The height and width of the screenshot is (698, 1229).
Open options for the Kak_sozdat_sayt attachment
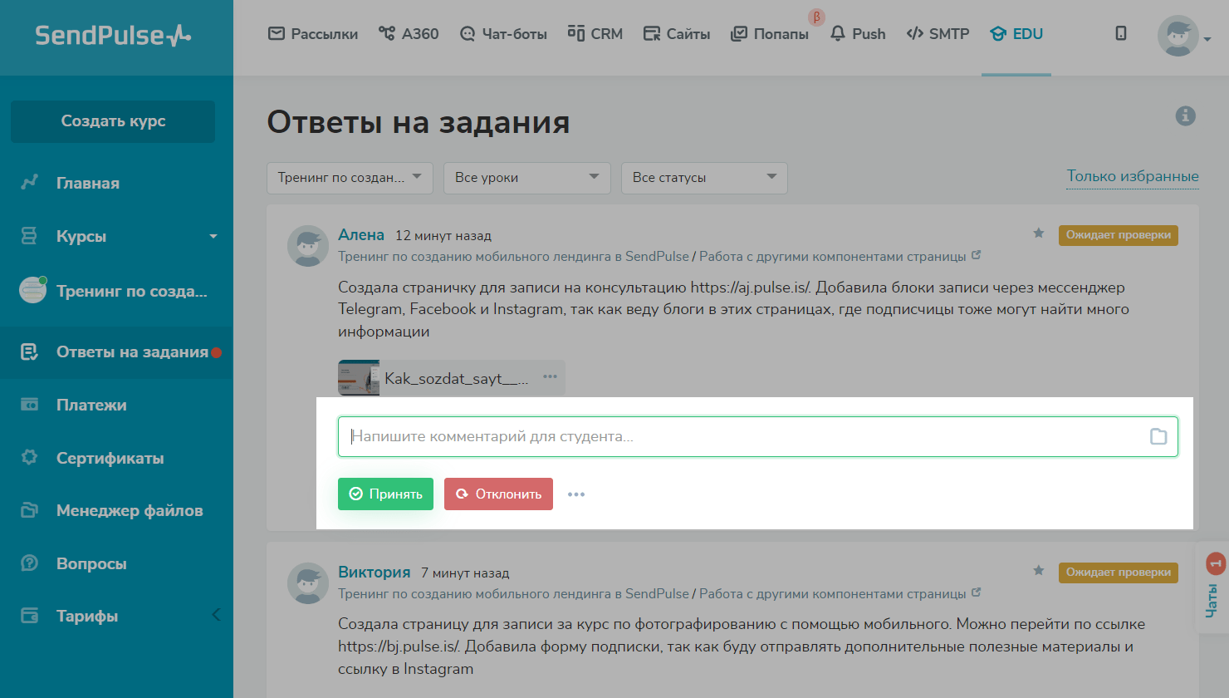pyautogui.click(x=550, y=377)
